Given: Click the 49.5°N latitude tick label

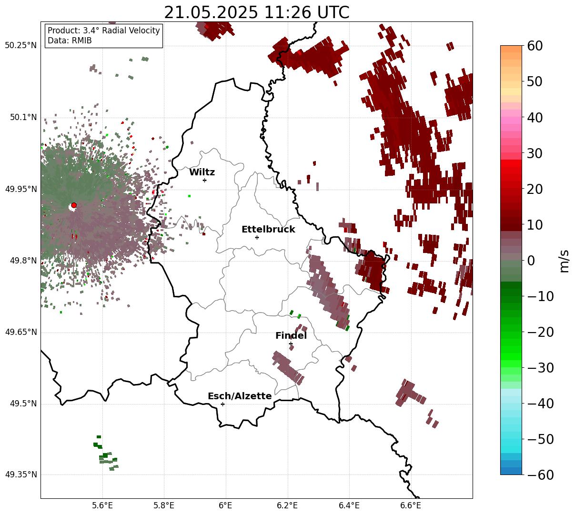Looking at the screenshot, I should pos(23,404).
